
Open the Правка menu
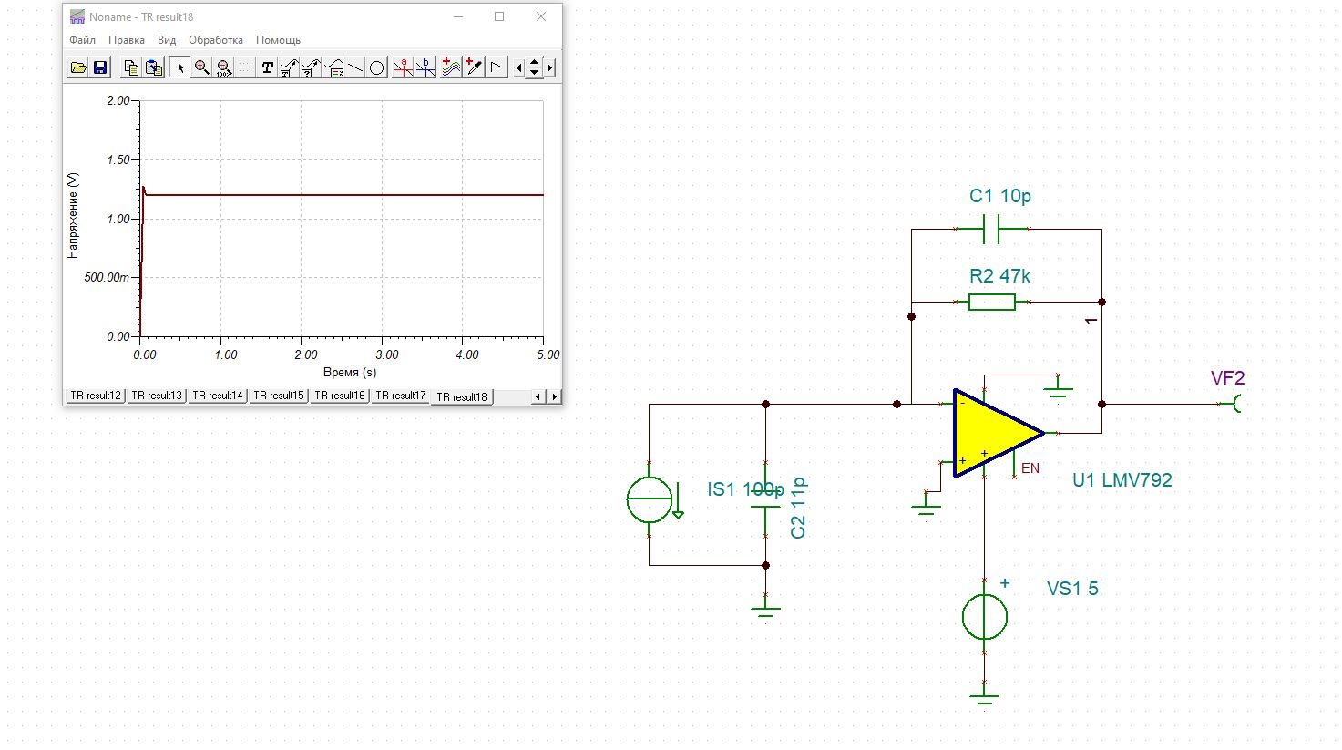[127, 40]
